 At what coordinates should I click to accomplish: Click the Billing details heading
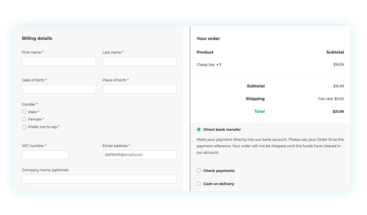[37, 38]
